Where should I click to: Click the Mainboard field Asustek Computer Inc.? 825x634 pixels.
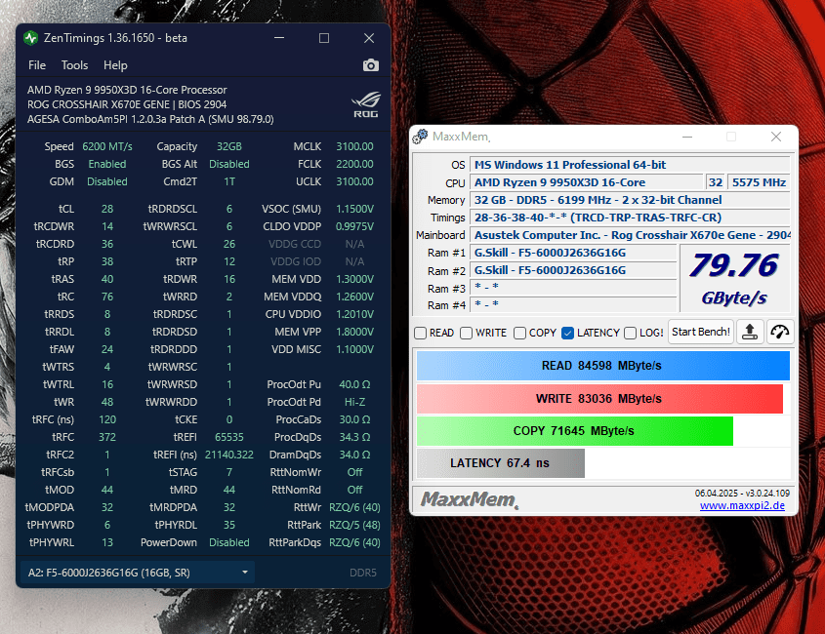[x=630, y=235]
